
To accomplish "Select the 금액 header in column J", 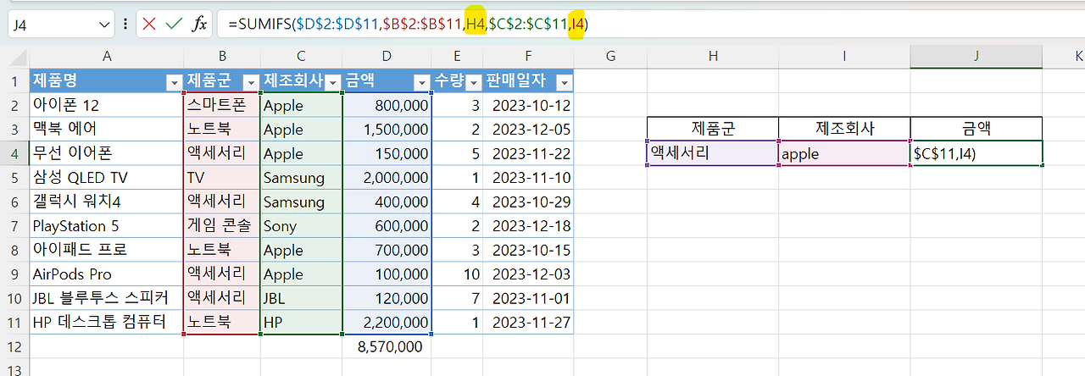I will pyautogui.click(x=976, y=130).
